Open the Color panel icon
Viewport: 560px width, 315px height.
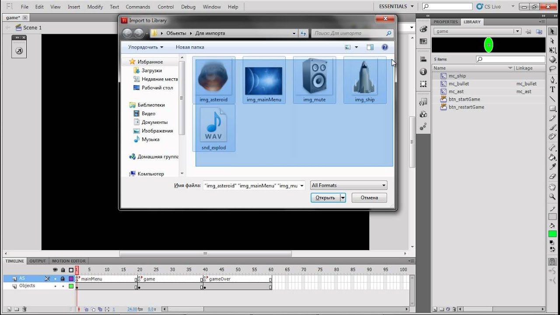click(423, 29)
